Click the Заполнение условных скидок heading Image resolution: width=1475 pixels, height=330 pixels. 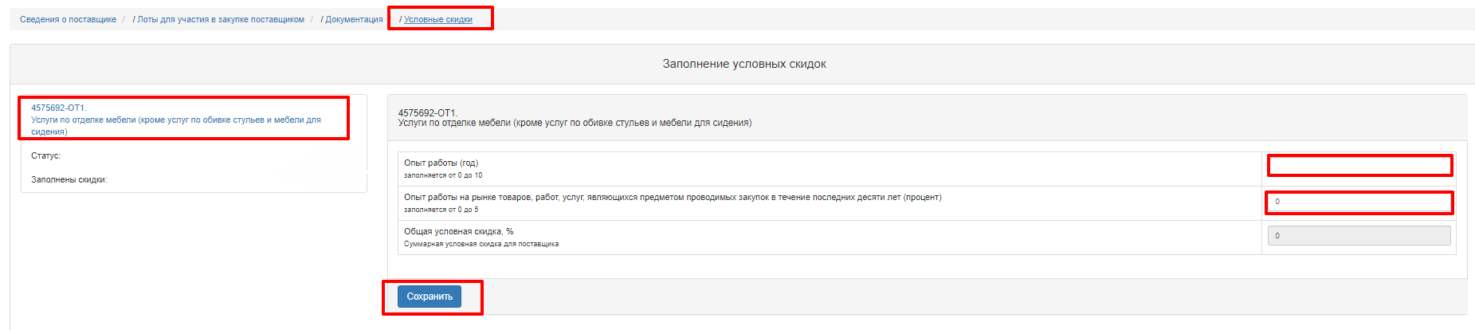coord(744,64)
